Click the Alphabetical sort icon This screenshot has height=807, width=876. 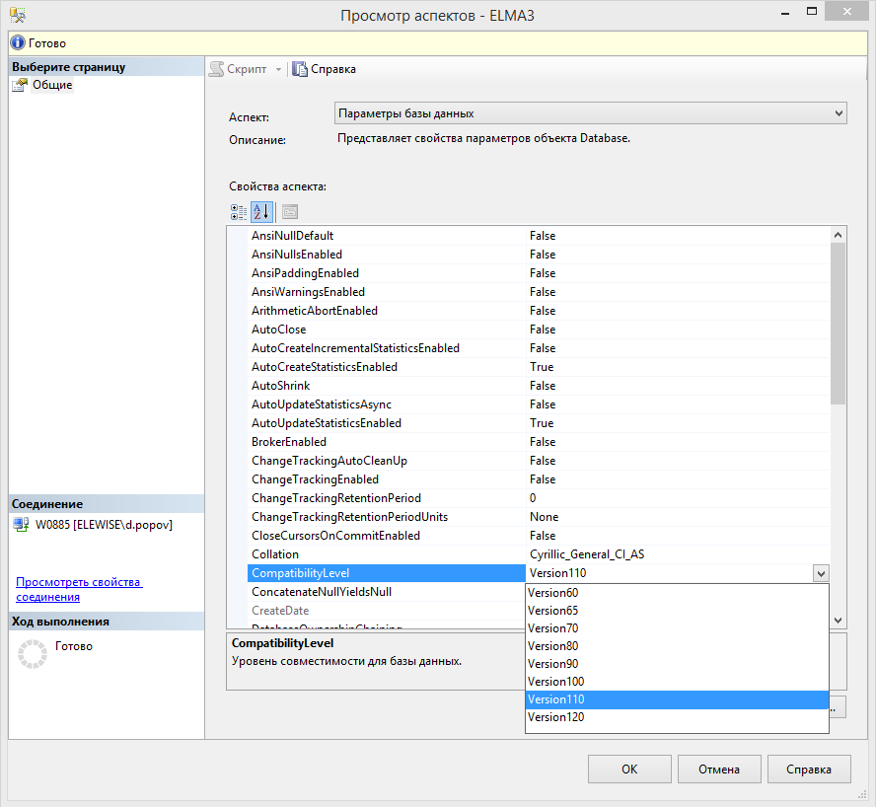(261, 211)
